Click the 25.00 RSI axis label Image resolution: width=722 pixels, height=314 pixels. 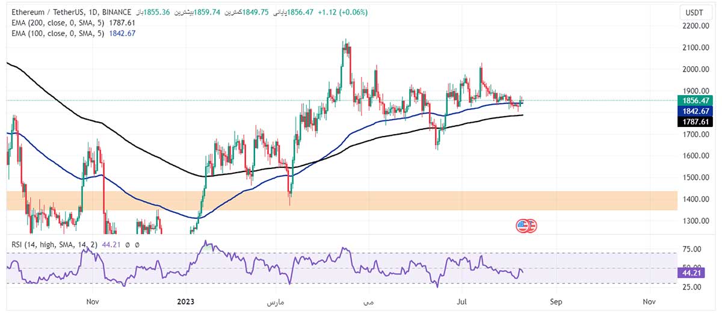click(x=693, y=287)
